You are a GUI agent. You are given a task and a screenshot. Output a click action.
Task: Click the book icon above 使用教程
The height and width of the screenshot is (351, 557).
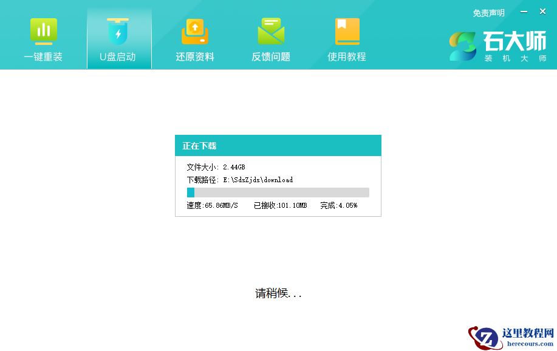click(x=346, y=31)
